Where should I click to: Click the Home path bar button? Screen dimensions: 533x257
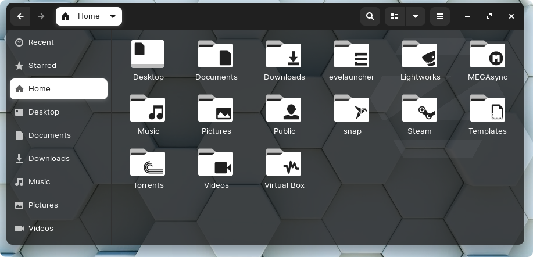coord(89,16)
